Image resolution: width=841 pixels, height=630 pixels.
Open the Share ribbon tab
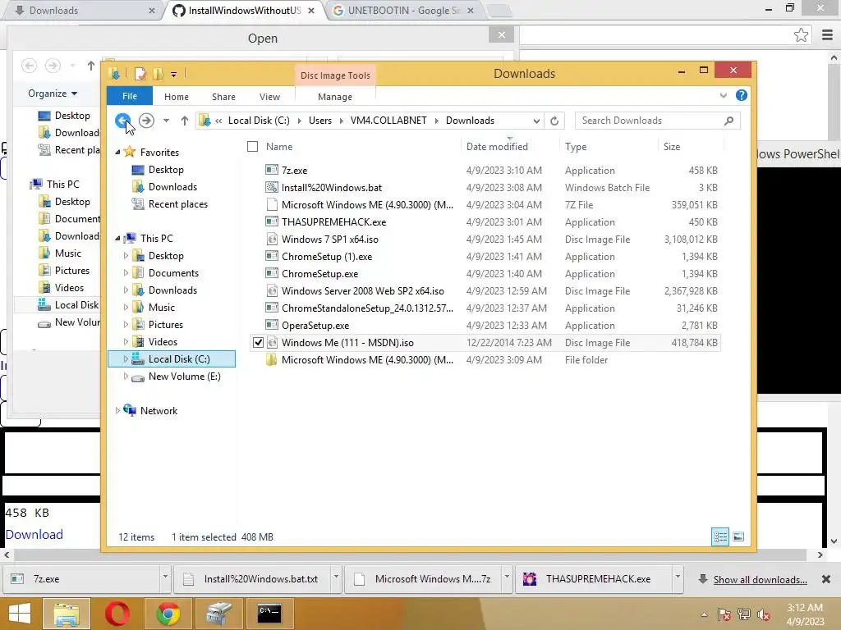(x=223, y=97)
